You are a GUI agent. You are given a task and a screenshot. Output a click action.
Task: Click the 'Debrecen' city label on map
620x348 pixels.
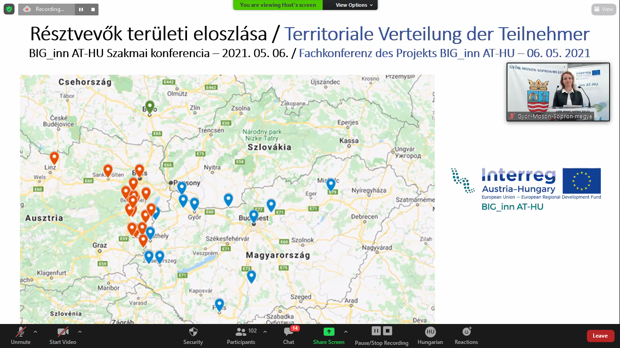tap(364, 217)
